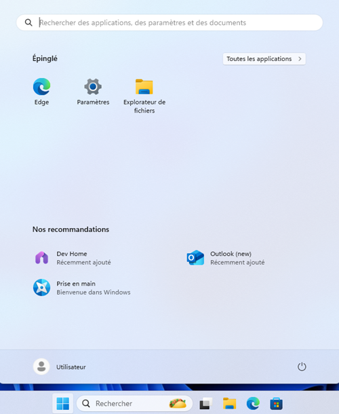Open the pinned Paramètres app
This screenshot has height=414, width=339.
click(93, 92)
